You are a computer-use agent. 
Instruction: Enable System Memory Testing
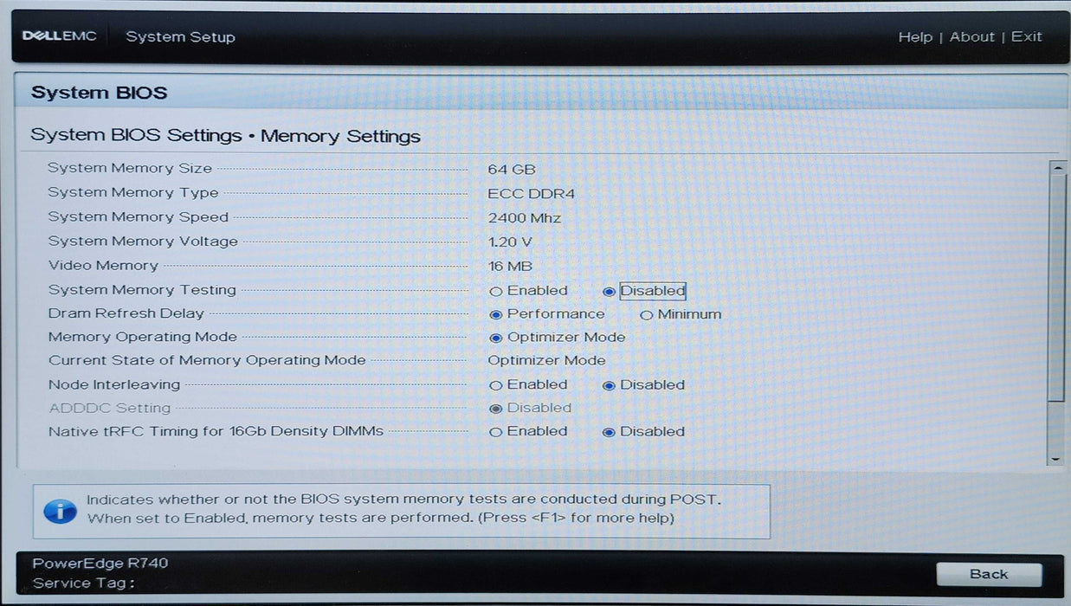(x=496, y=292)
